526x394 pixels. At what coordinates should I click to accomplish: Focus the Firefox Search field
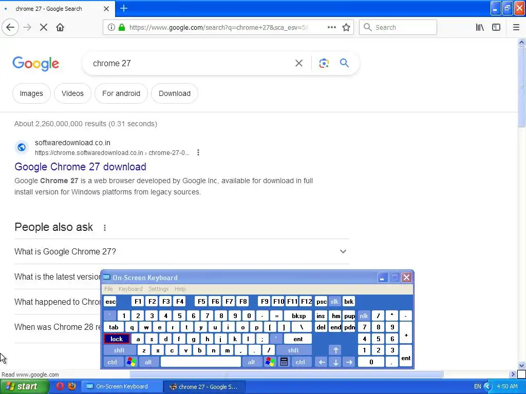pyautogui.click(x=398, y=27)
